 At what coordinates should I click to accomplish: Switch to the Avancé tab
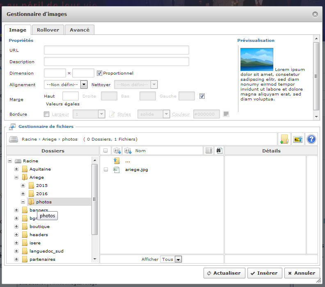pos(80,30)
